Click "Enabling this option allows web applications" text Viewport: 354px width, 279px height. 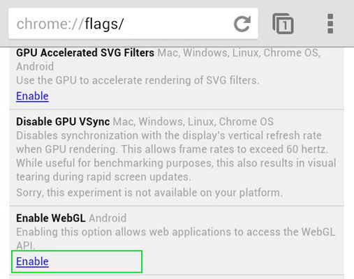175,232
